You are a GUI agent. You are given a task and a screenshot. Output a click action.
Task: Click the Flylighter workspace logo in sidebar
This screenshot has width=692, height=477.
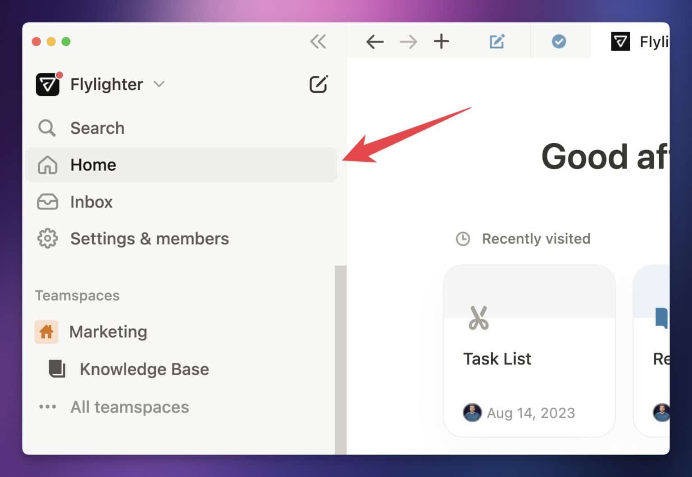tap(48, 84)
